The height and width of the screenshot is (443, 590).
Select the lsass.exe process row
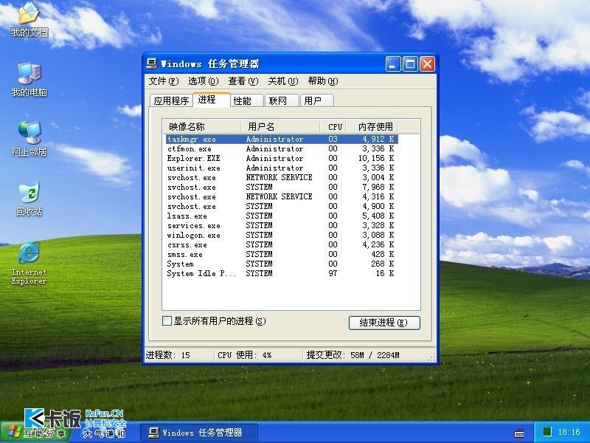point(282,216)
